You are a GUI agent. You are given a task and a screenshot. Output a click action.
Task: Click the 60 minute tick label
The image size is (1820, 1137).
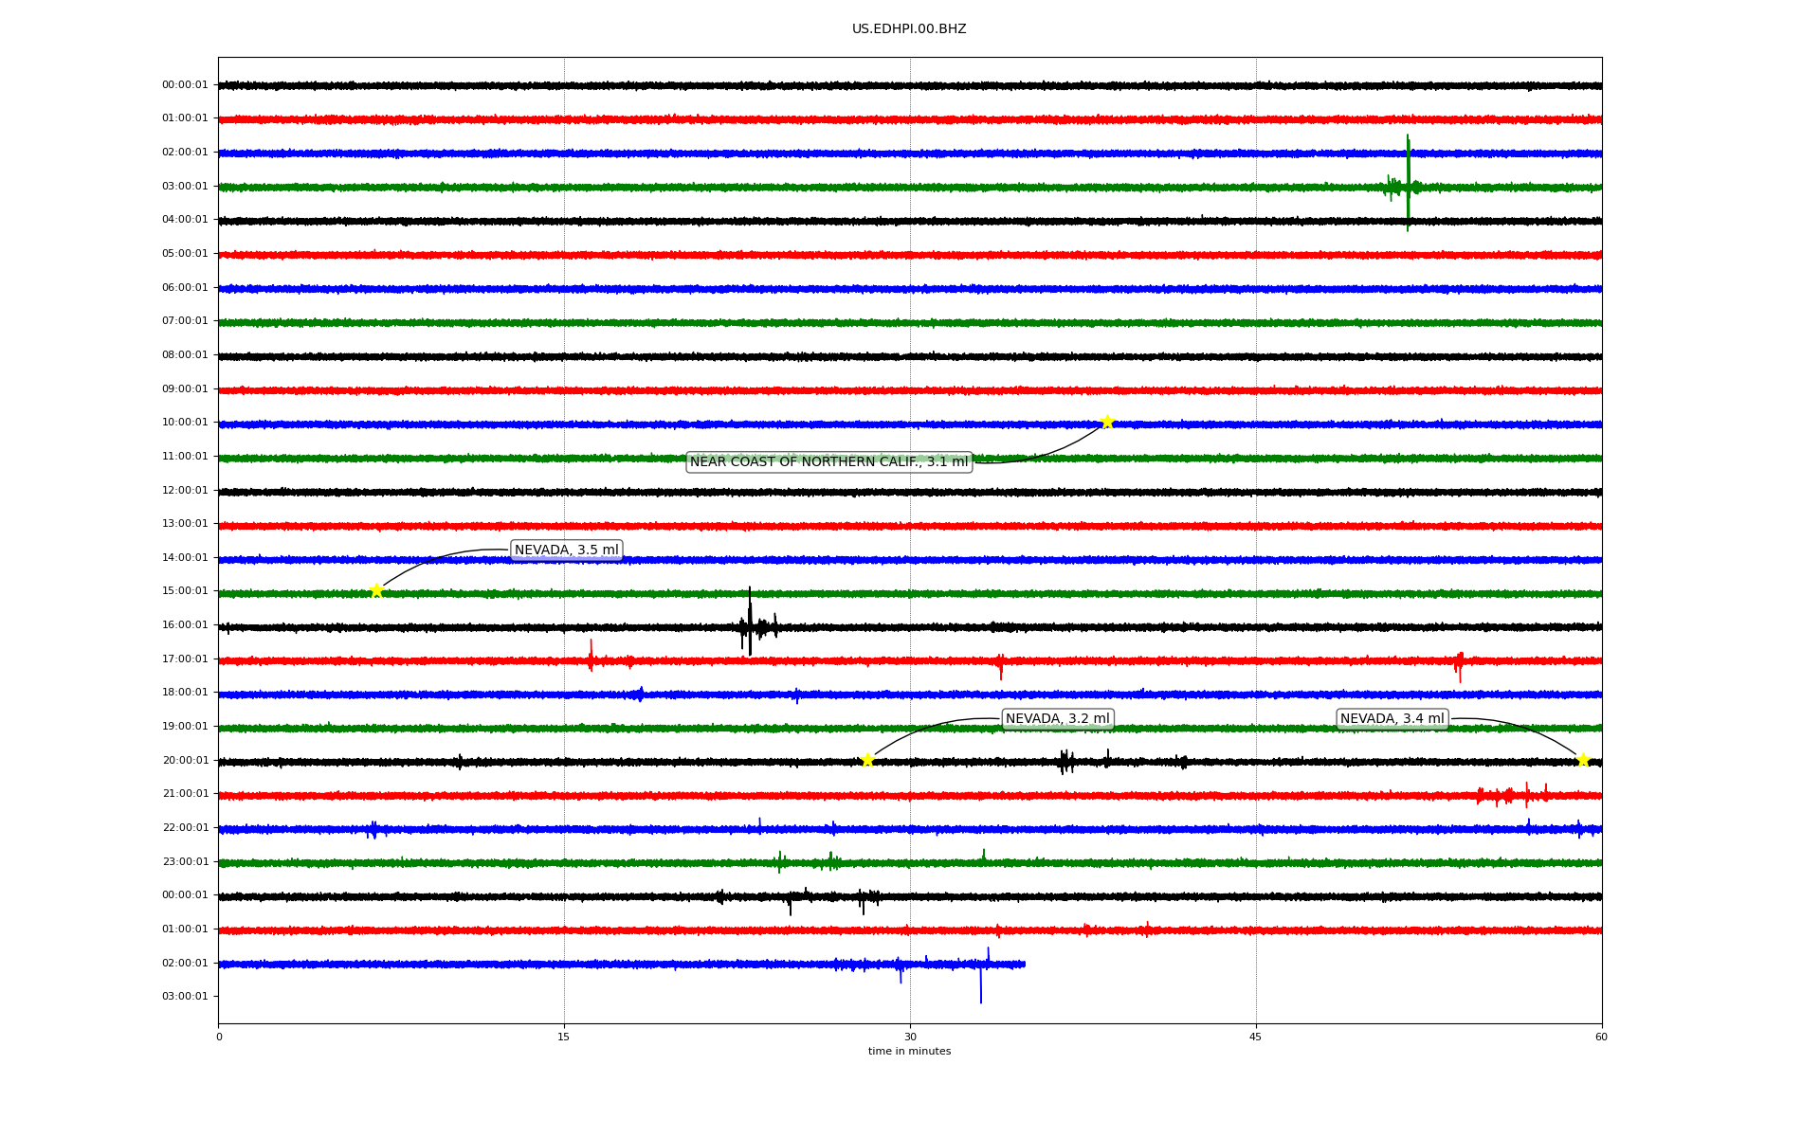pyautogui.click(x=1601, y=1037)
